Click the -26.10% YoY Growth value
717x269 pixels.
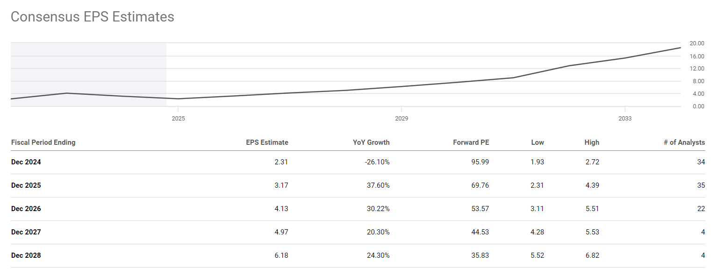click(377, 162)
